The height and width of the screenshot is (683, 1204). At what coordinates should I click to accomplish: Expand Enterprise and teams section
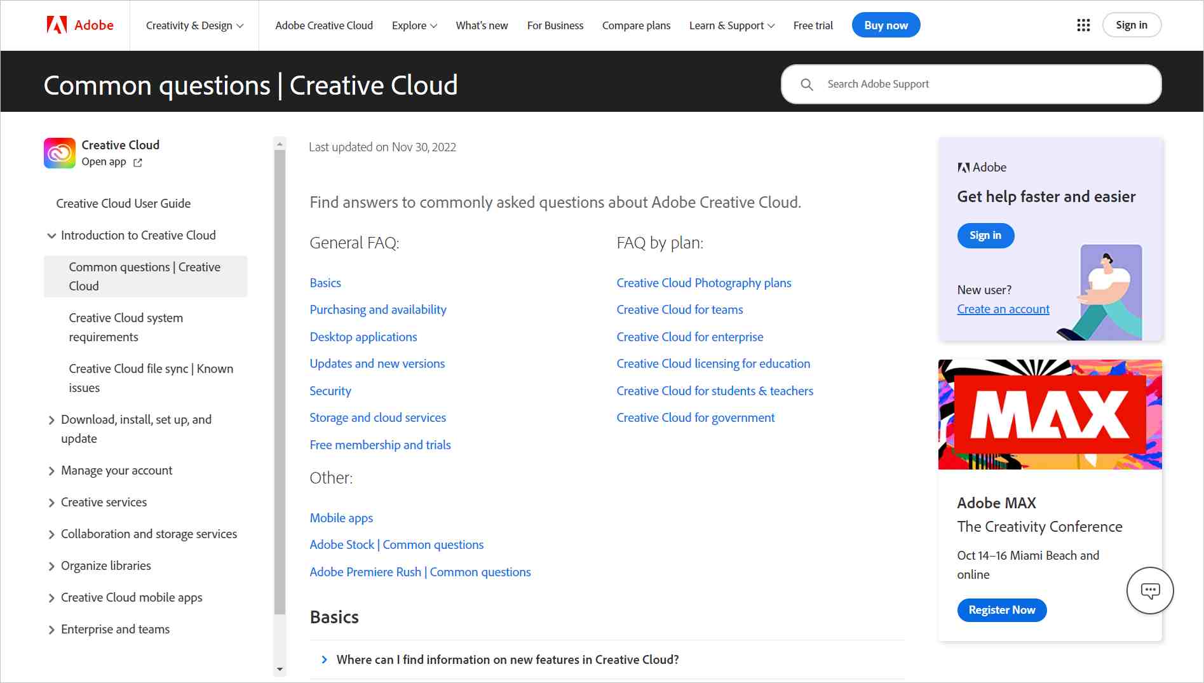[51, 630]
